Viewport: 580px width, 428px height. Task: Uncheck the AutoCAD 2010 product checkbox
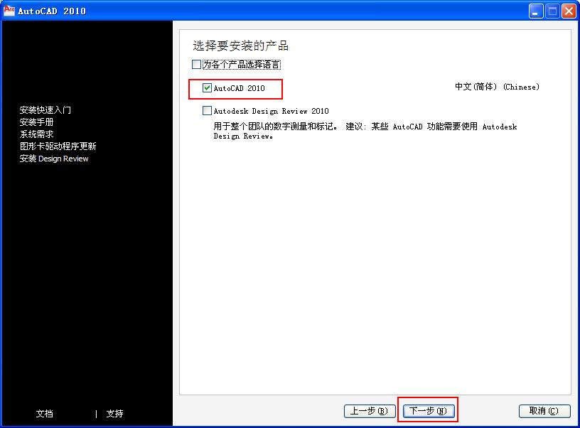(207, 87)
